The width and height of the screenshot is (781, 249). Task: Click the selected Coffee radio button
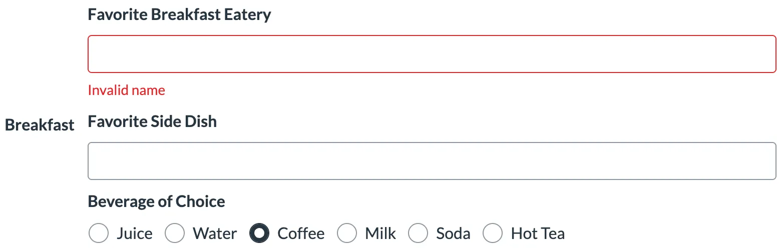click(259, 233)
